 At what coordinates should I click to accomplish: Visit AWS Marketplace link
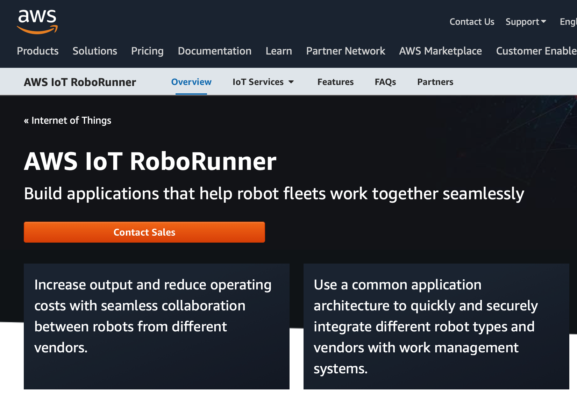[440, 51]
